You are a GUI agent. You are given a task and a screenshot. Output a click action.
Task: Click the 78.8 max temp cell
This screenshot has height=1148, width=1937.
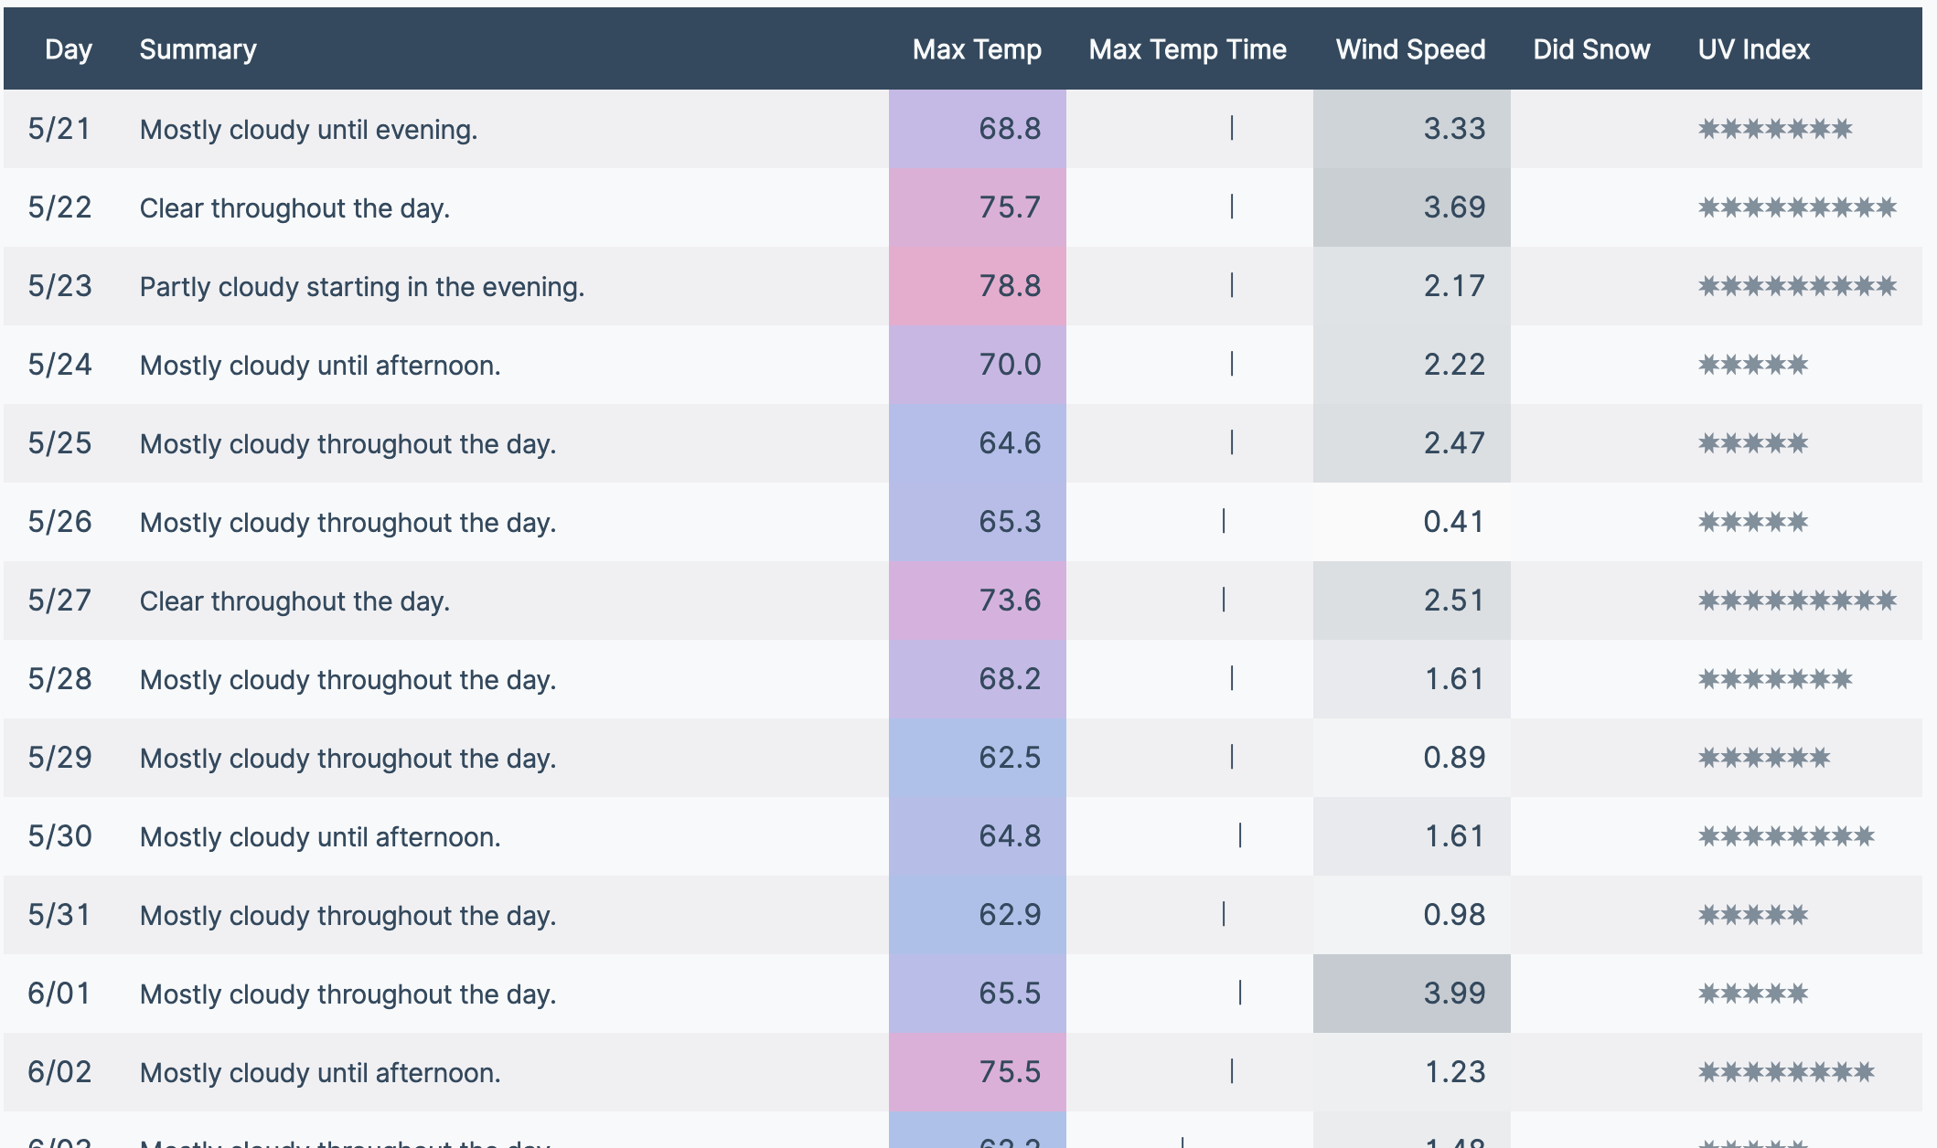tap(977, 286)
